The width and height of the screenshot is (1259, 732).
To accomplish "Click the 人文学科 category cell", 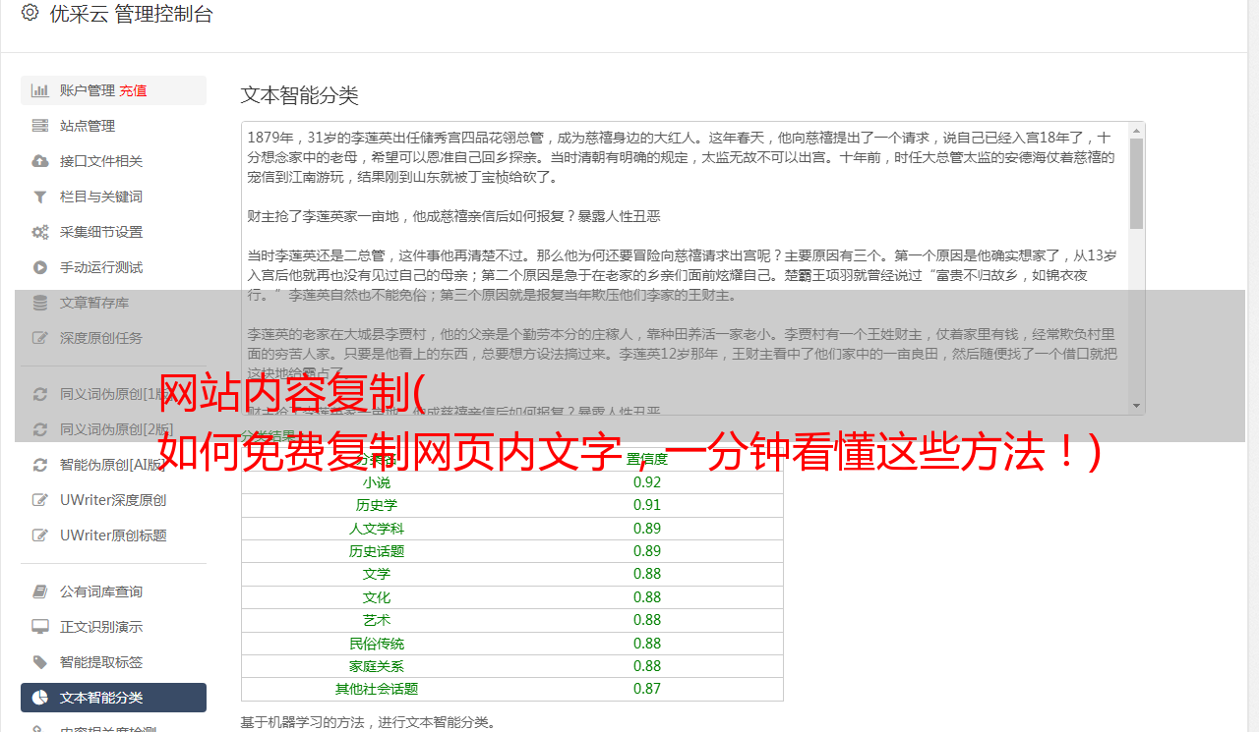I will click(x=377, y=529).
